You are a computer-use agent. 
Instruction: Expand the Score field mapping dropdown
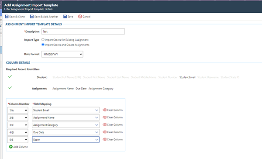click(x=97, y=140)
